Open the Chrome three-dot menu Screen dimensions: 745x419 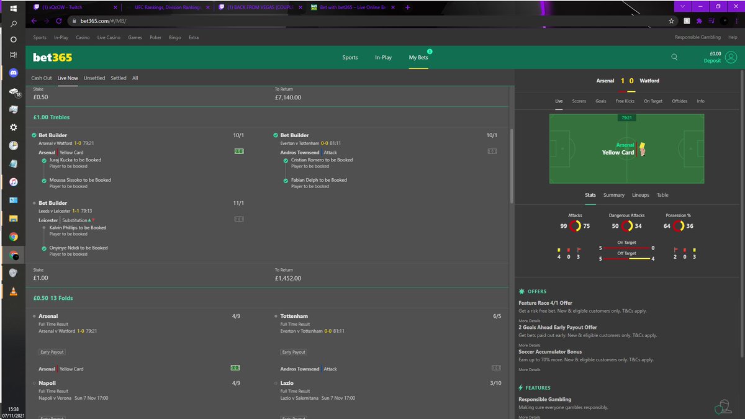coord(736,20)
